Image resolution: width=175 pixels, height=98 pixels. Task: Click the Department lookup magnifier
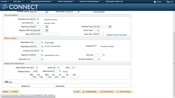[42, 47]
